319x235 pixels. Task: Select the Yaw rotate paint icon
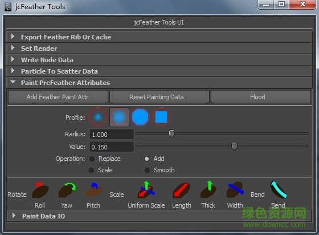[67, 190]
